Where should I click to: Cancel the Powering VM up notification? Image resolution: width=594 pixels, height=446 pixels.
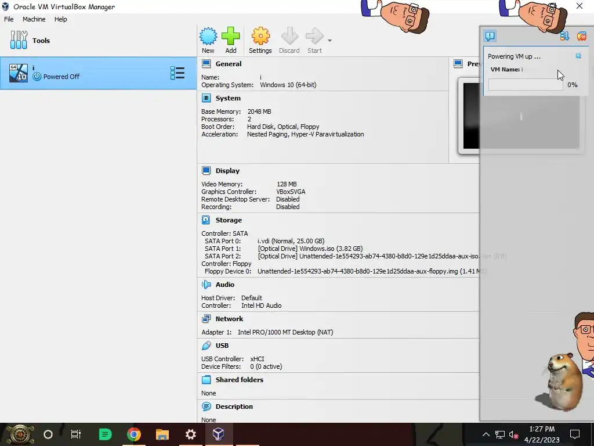point(578,56)
